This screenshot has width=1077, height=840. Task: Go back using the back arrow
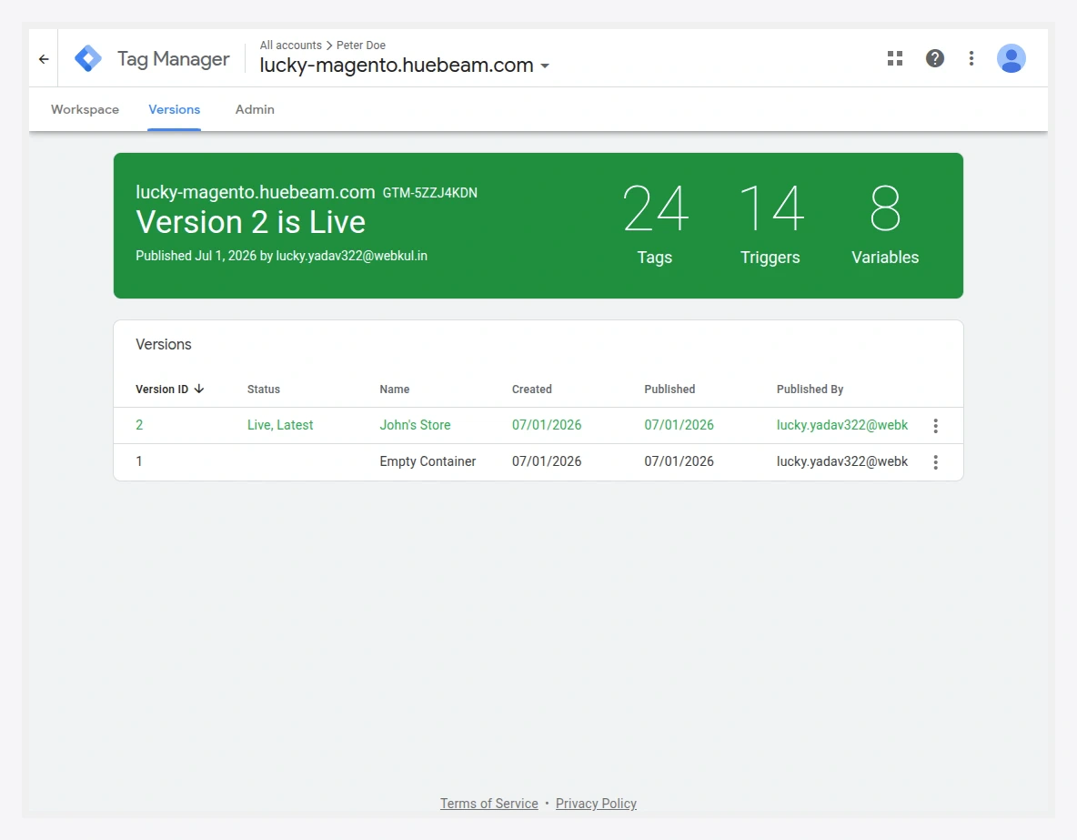coord(44,59)
